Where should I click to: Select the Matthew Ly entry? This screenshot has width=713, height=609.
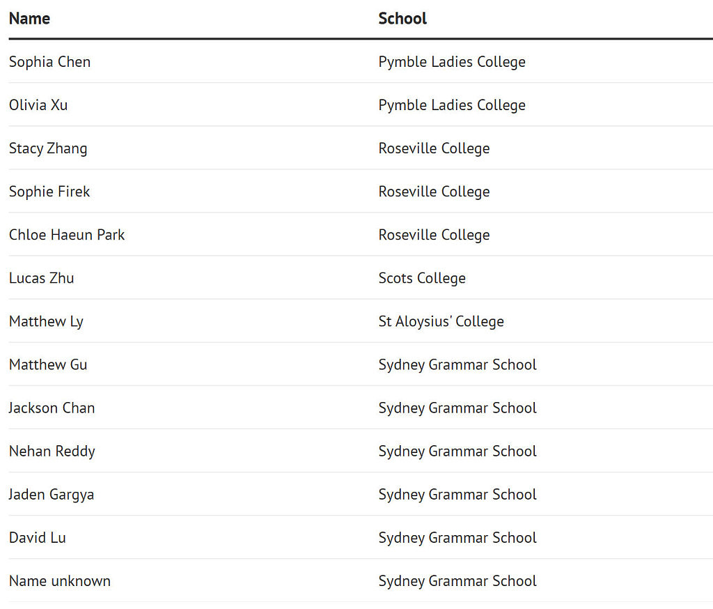pyautogui.click(x=46, y=321)
